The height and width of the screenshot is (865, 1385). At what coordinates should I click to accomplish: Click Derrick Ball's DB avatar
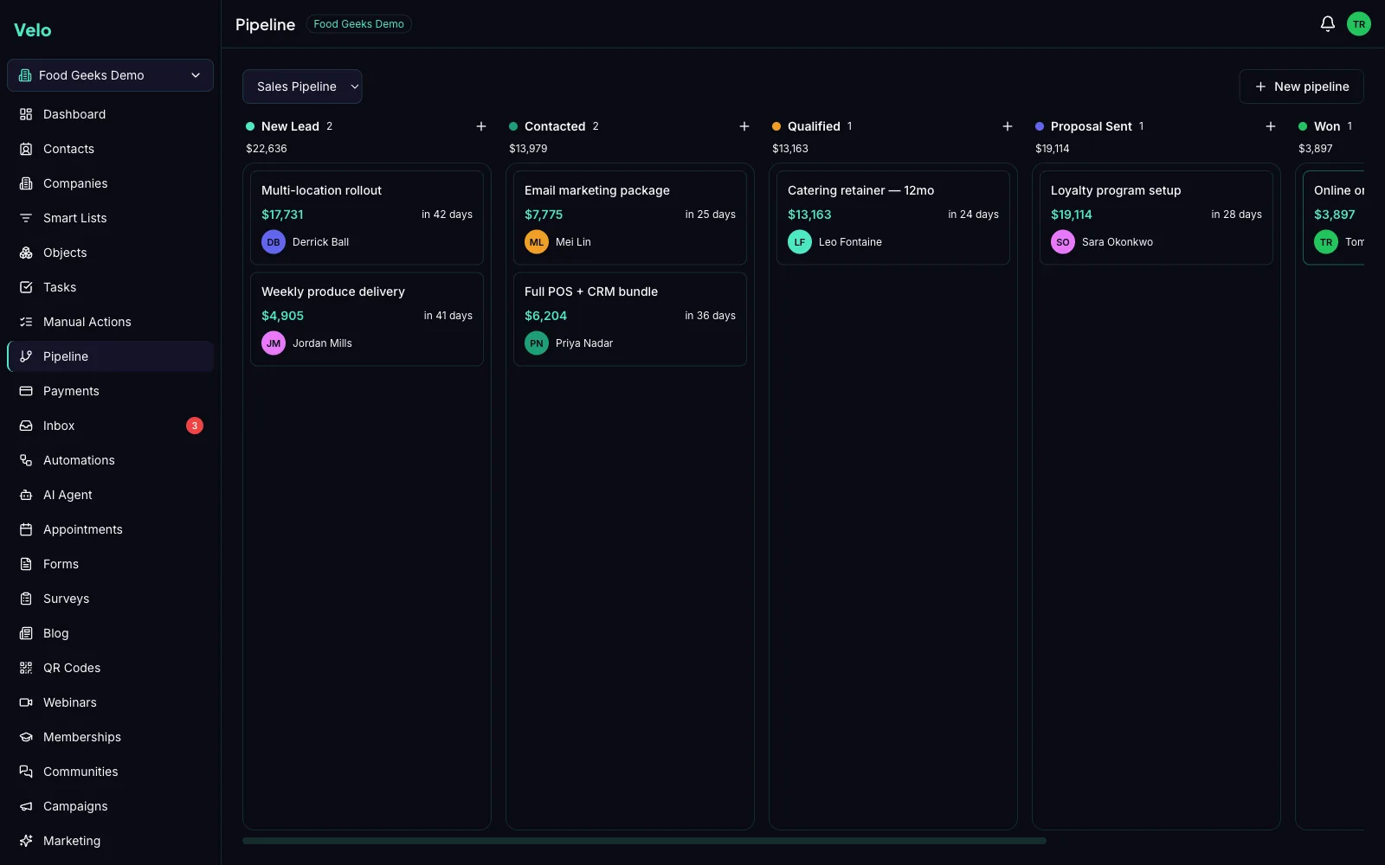click(274, 242)
